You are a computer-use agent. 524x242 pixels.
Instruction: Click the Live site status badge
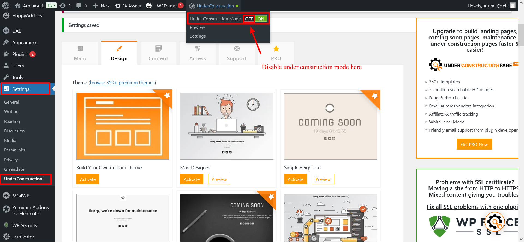point(51,6)
